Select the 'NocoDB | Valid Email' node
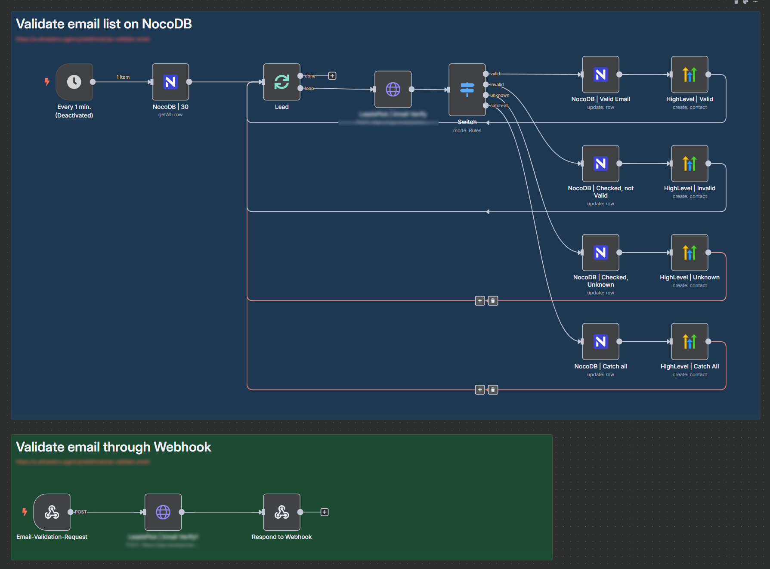 (601, 74)
